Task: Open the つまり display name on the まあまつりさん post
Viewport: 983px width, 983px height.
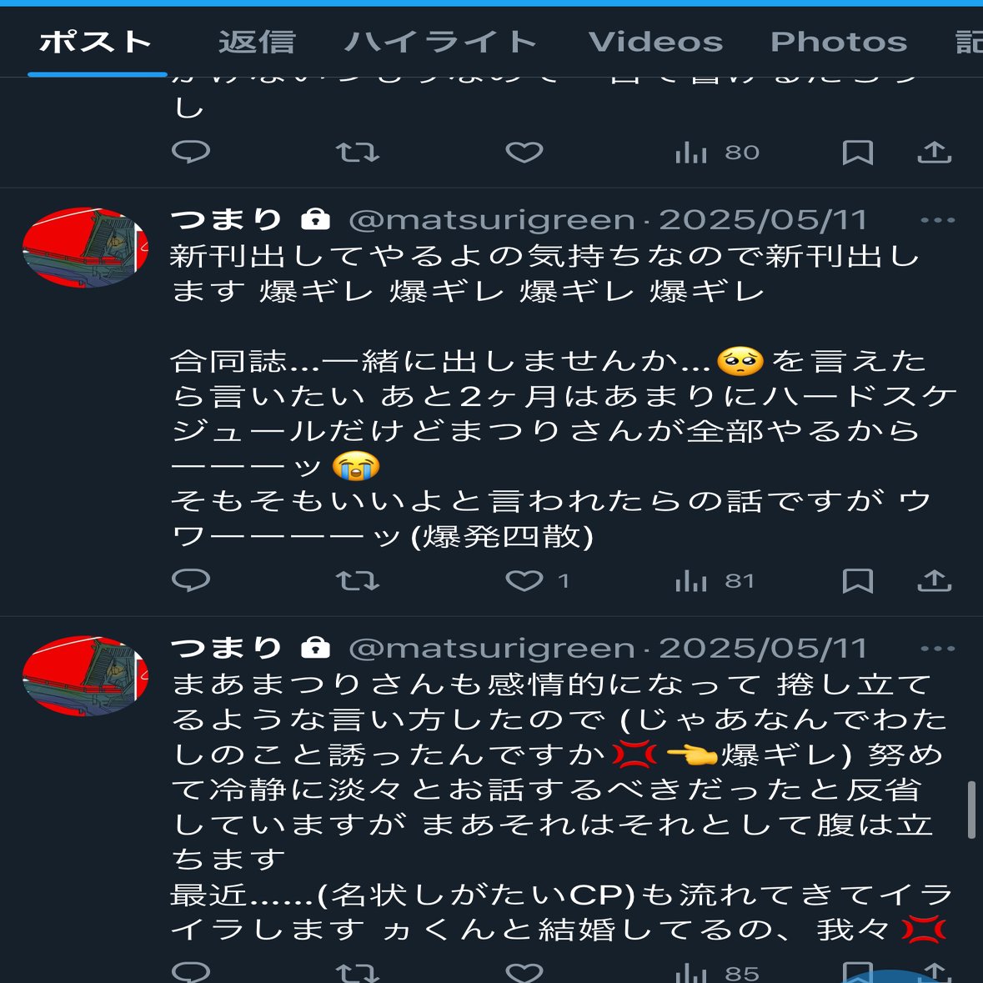Action: click(x=226, y=648)
